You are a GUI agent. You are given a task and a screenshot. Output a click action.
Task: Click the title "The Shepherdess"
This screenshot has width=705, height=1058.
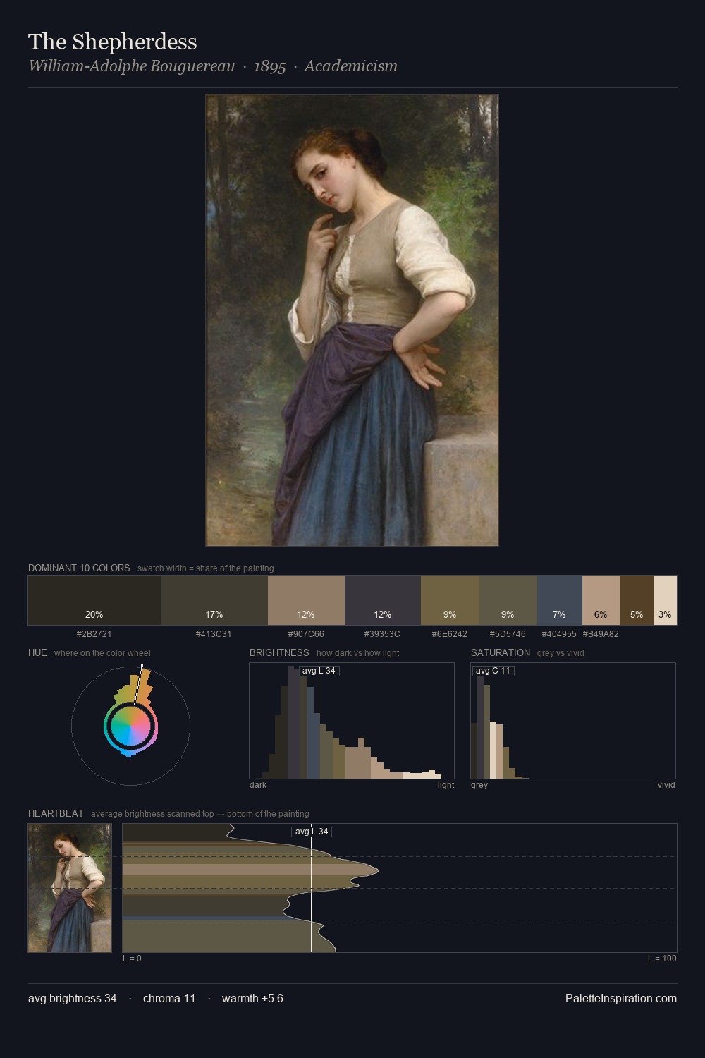[113, 42]
